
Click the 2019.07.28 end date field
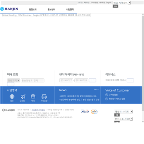pos(81,80)
